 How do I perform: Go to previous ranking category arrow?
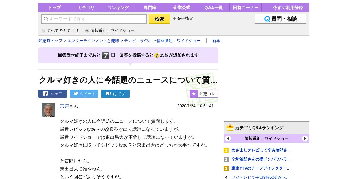228,138
